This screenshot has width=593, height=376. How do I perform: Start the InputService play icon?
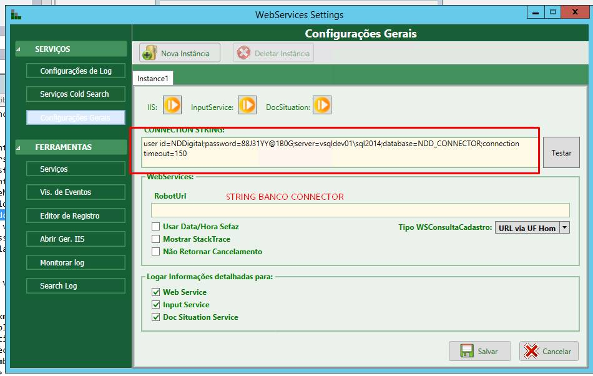[x=247, y=106]
